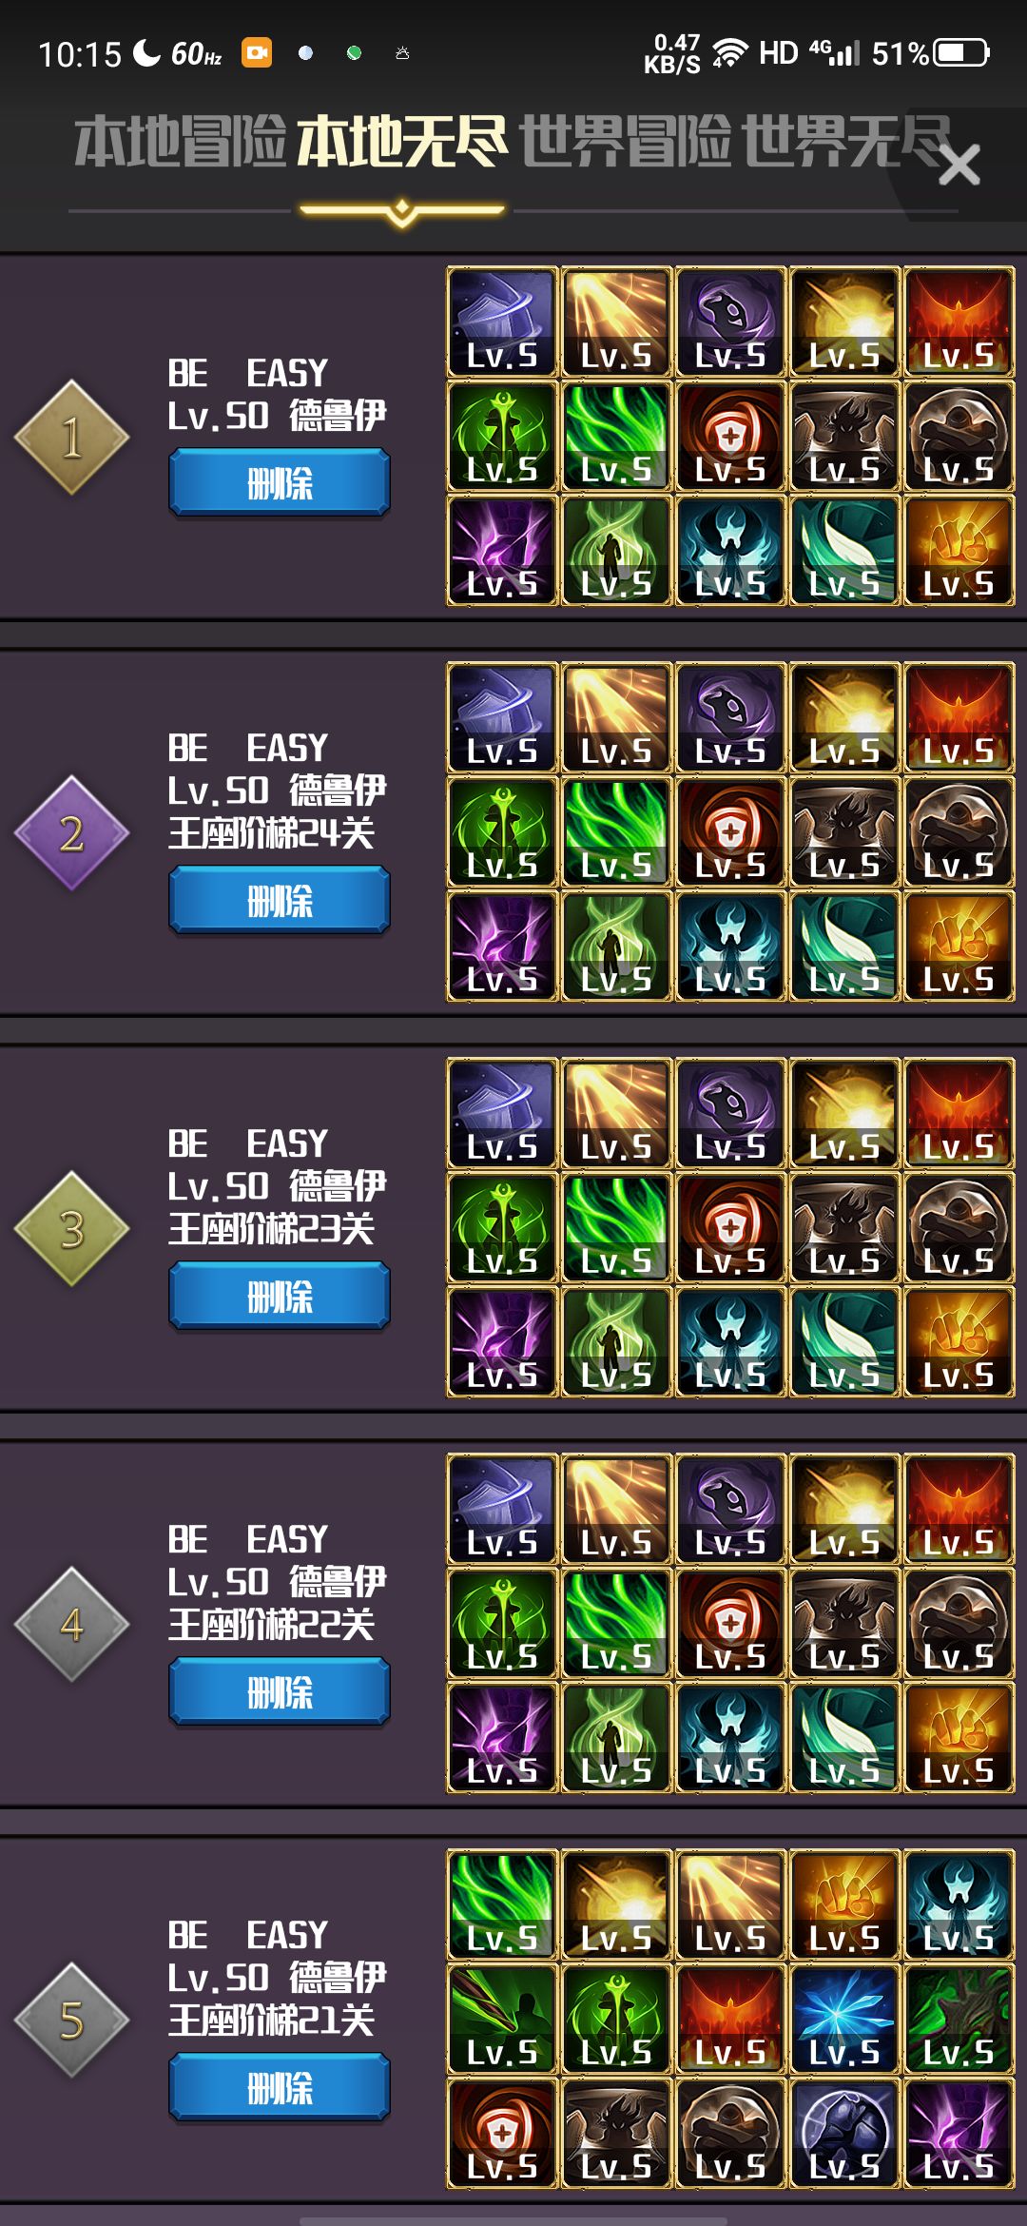The image size is (1027, 2226).
Task: Tap the purple rank 2 diamond badge
Action: tap(71, 833)
